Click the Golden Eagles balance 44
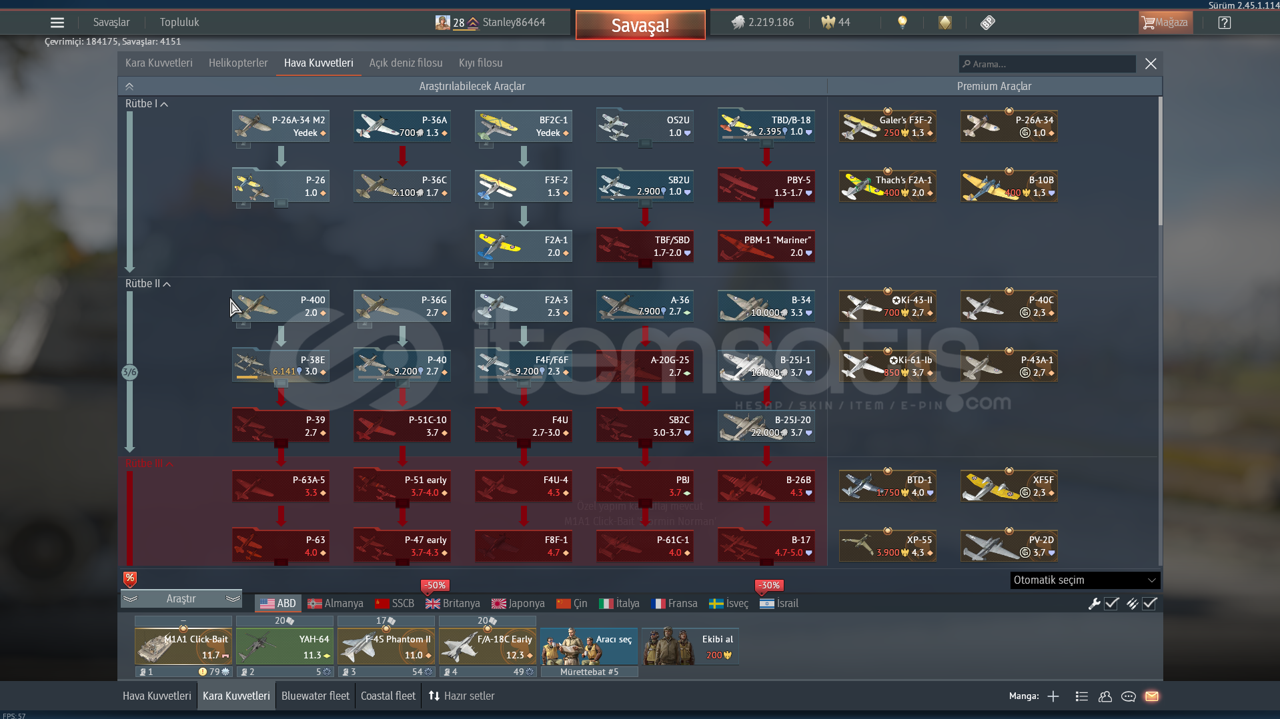1280x719 pixels. (x=836, y=23)
